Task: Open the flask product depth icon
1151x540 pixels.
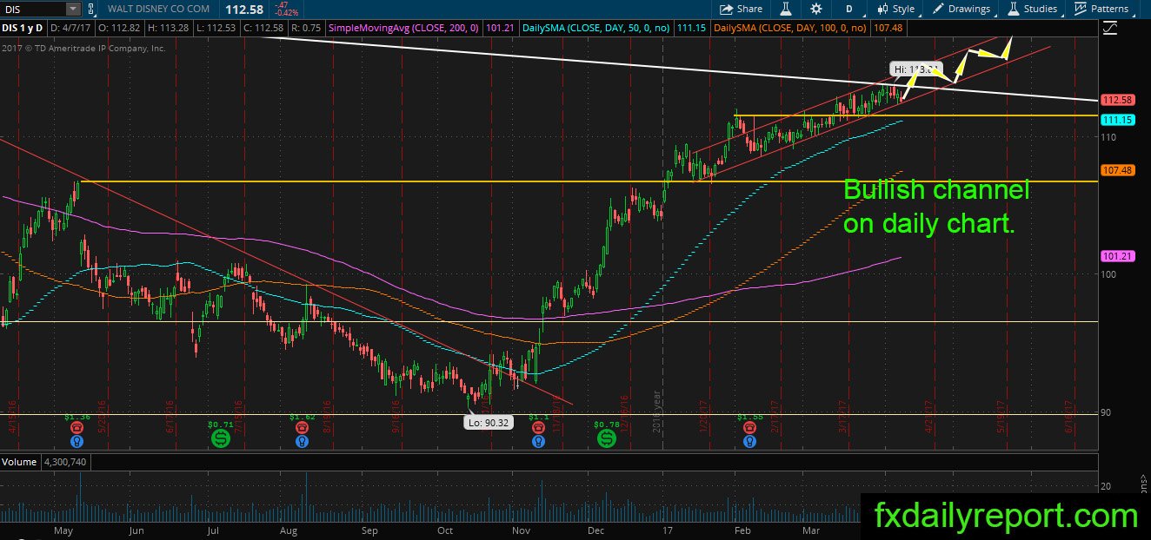Action: click(786, 9)
